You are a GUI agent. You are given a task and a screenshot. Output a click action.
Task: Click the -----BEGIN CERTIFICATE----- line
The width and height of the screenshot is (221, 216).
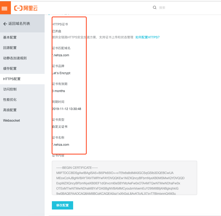pos(77,168)
